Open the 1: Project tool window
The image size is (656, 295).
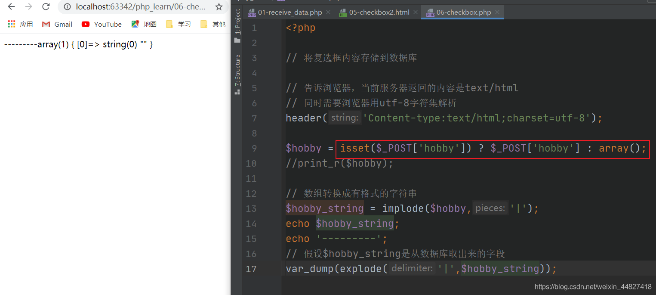pos(237,25)
